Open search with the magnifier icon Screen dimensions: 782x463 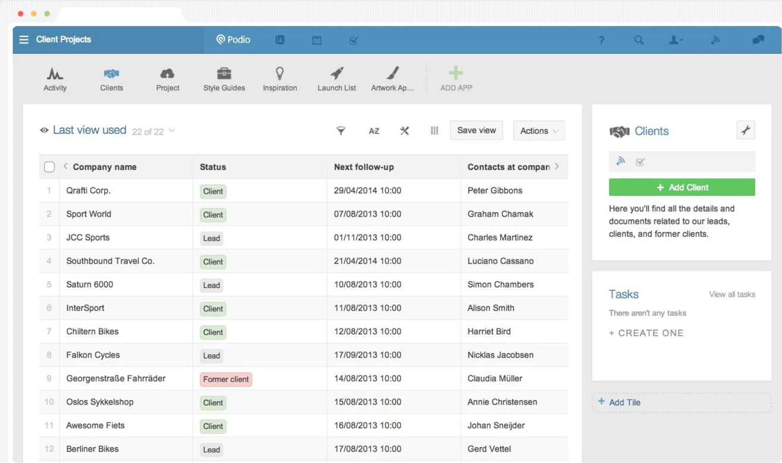coord(639,40)
